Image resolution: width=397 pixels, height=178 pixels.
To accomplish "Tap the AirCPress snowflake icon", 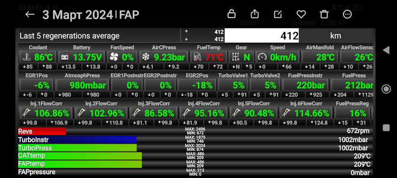I will coord(145,57).
